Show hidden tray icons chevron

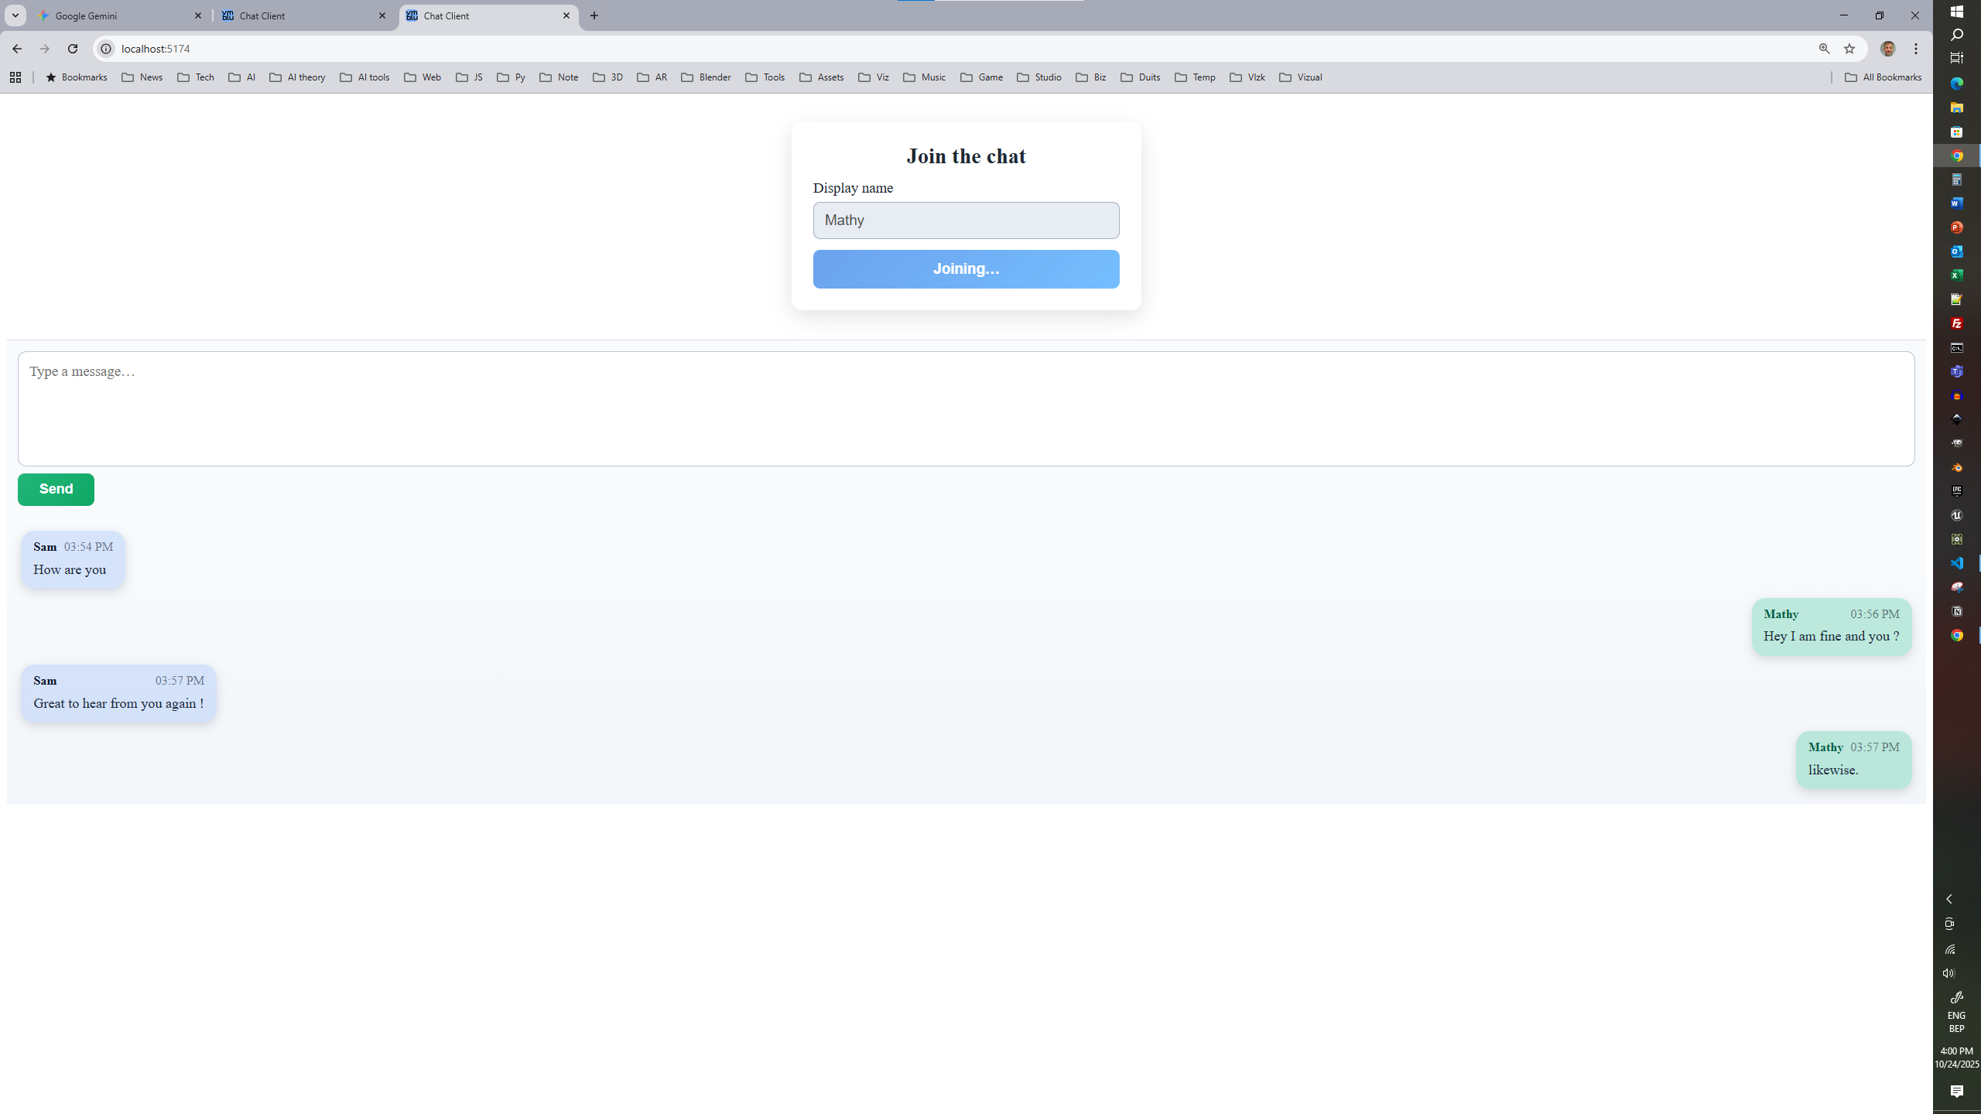1949,899
